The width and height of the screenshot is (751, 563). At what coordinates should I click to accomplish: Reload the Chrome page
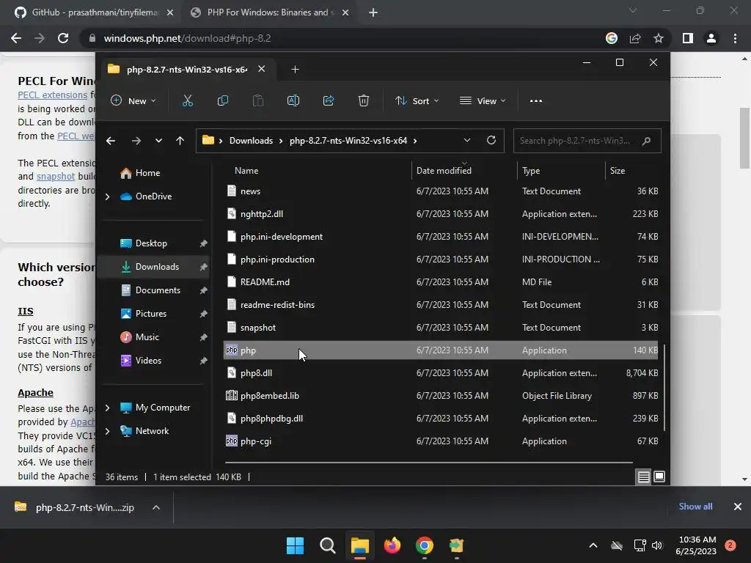click(63, 38)
